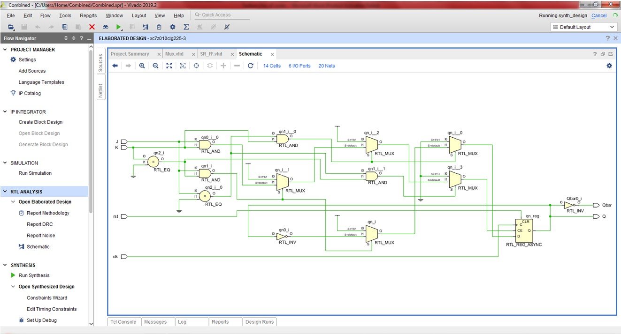621x334 pixels.
Task: Open Settings in Project Manager
Action: (27, 60)
